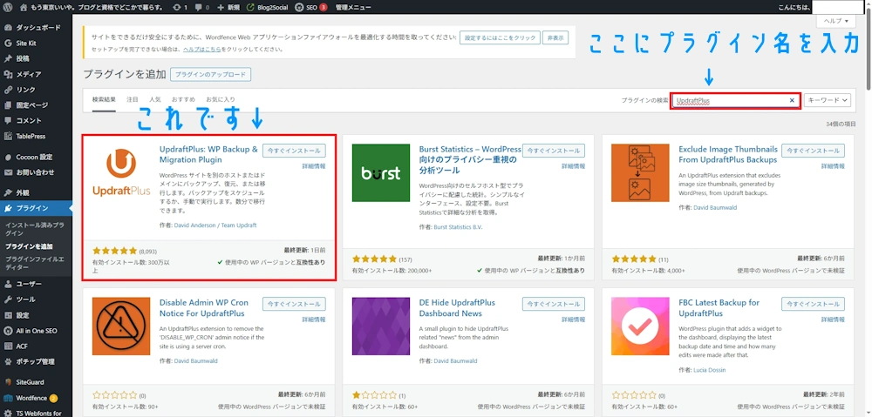
Task: View more details for UpdraftPlus plugin
Action: (x=314, y=166)
